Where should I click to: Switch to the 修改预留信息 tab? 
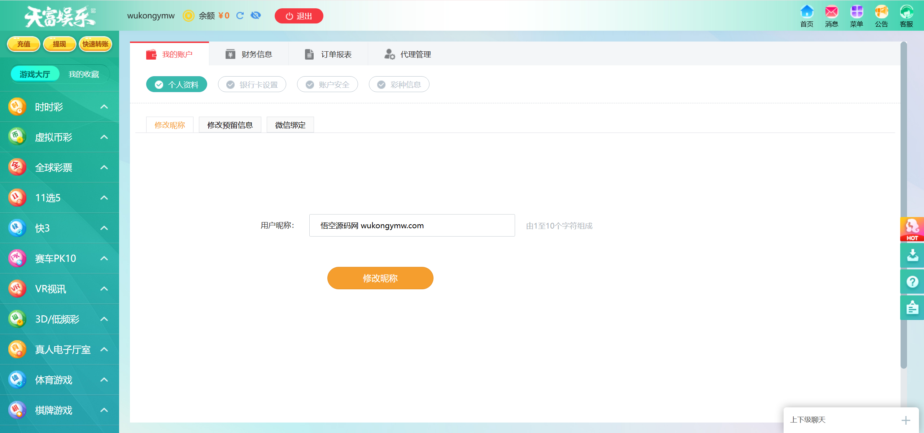[230, 125]
